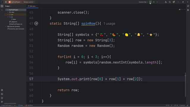Viewport: 190px width, 107px height.
Task: Open IDE and Project Settings gear icon
Action: pyautogui.click(x=174, y=2)
